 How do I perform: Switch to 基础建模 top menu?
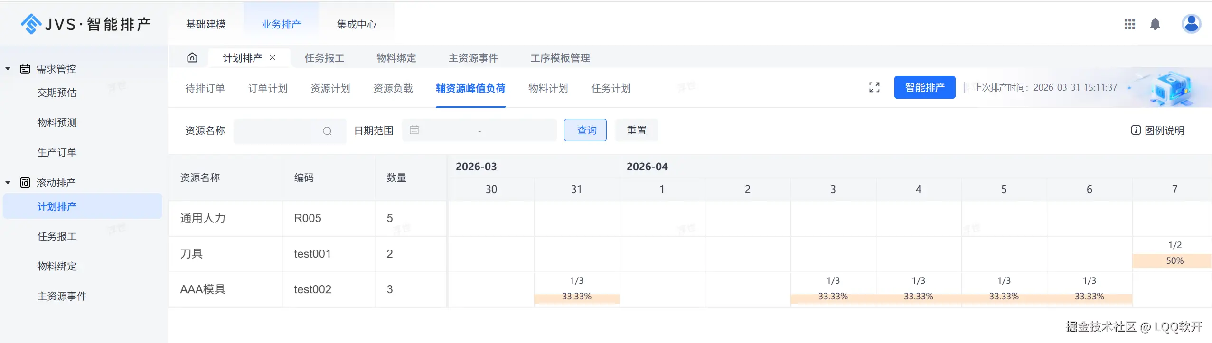coord(206,24)
